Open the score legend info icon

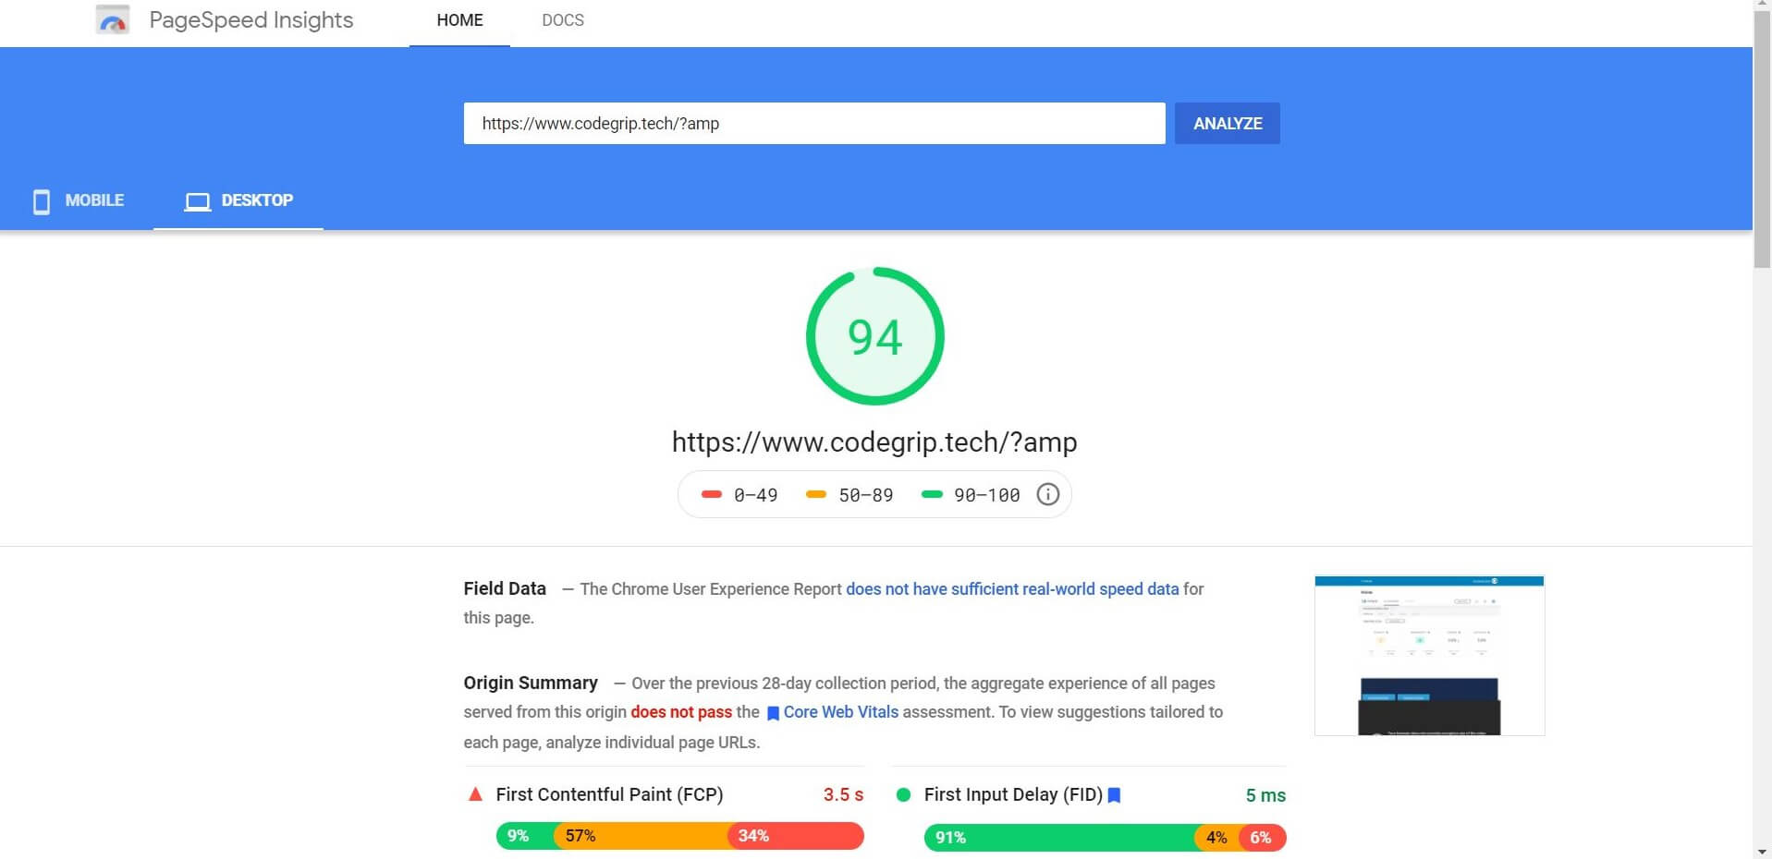(1047, 495)
